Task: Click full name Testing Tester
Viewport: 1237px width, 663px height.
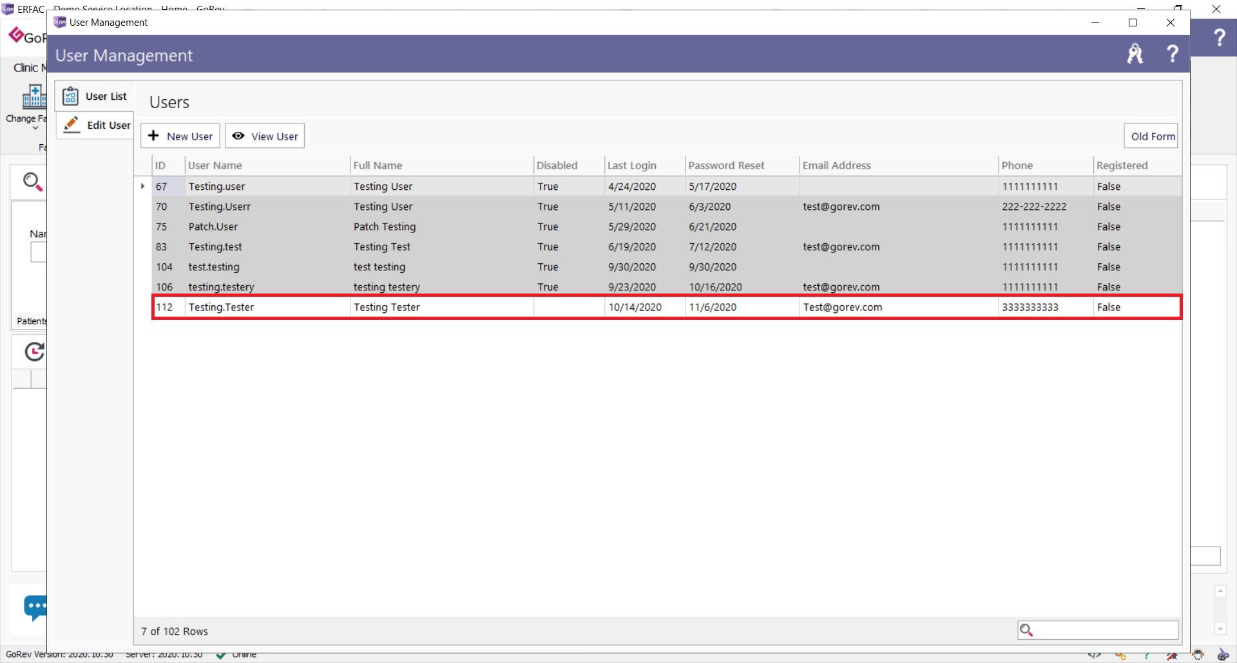Action: (387, 307)
